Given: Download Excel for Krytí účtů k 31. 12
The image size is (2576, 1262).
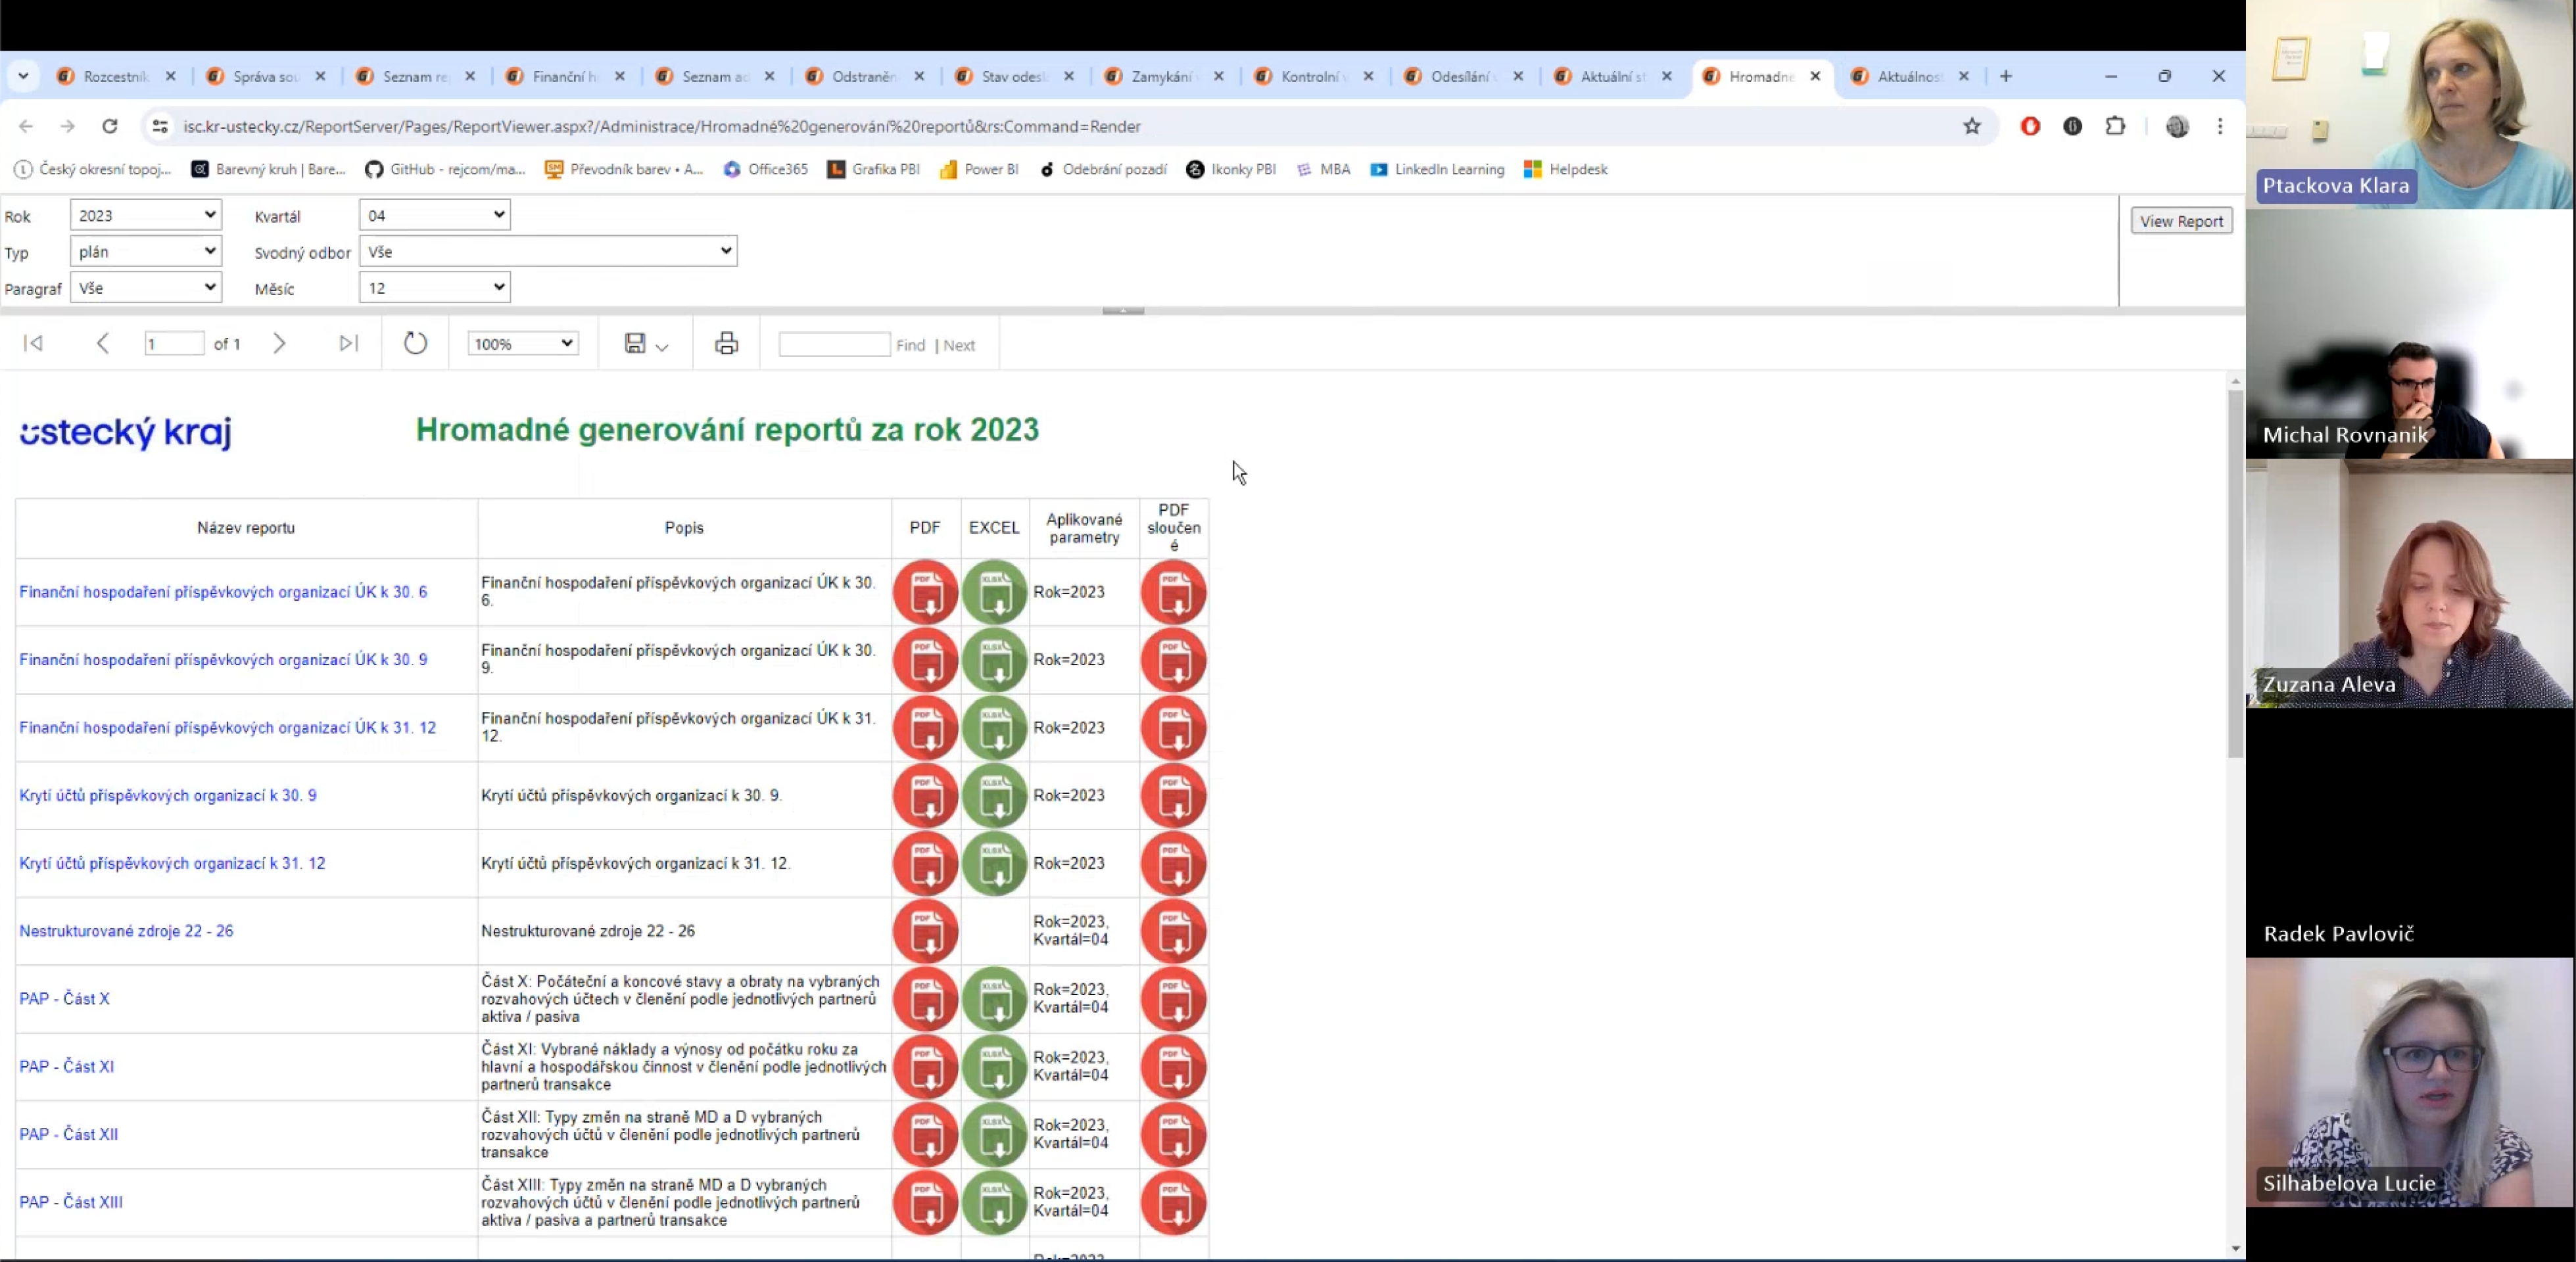Looking at the screenshot, I should click(x=995, y=864).
